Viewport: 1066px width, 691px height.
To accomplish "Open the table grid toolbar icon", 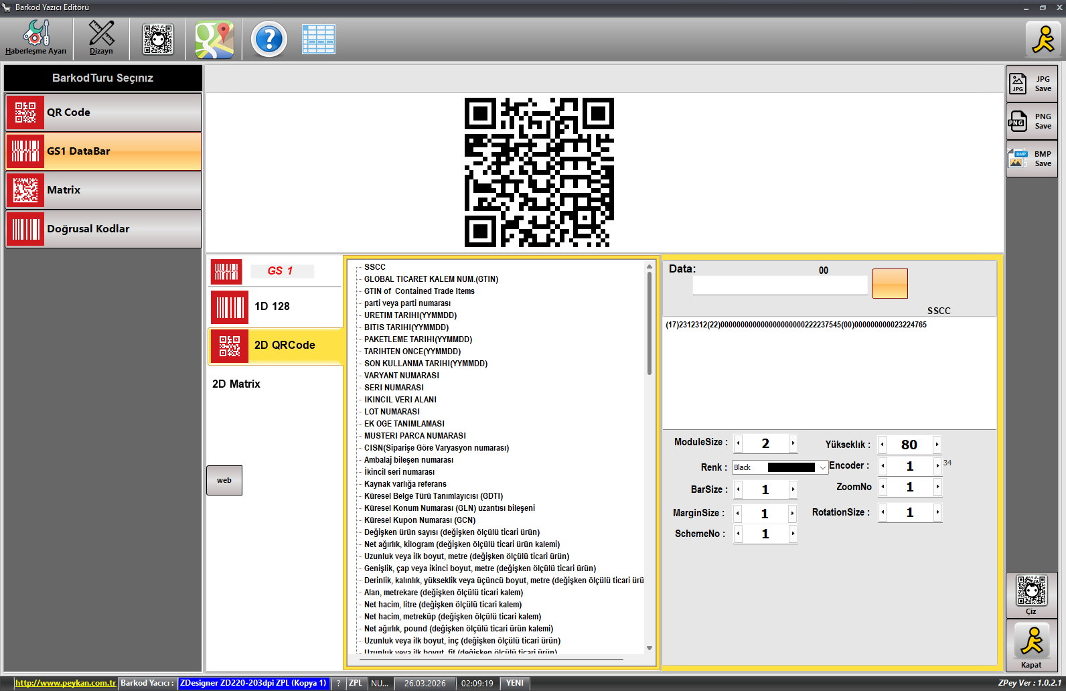I will coord(319,40).
